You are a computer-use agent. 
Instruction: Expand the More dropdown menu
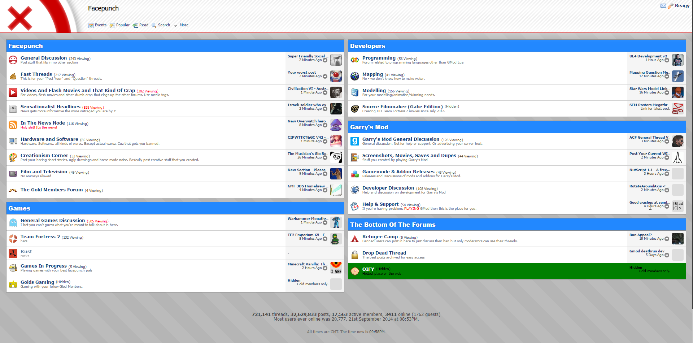click(181, 25)
